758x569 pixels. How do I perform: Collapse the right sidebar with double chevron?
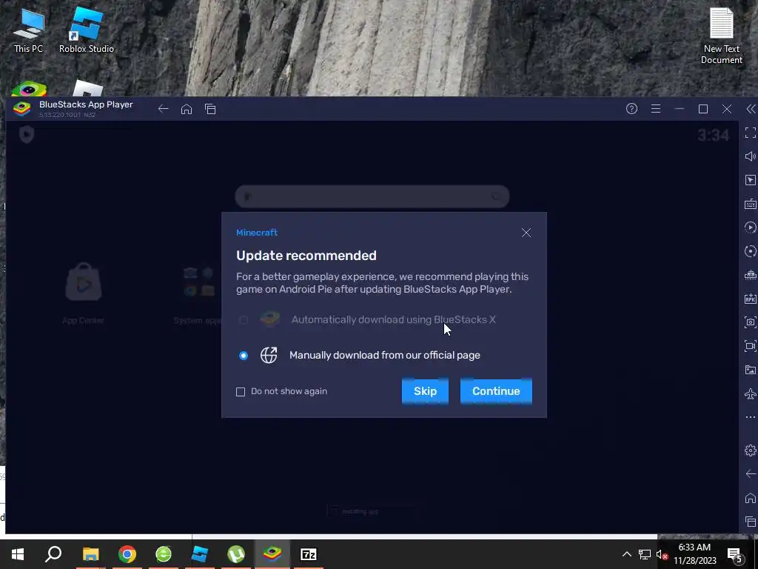tap(751, 109)
